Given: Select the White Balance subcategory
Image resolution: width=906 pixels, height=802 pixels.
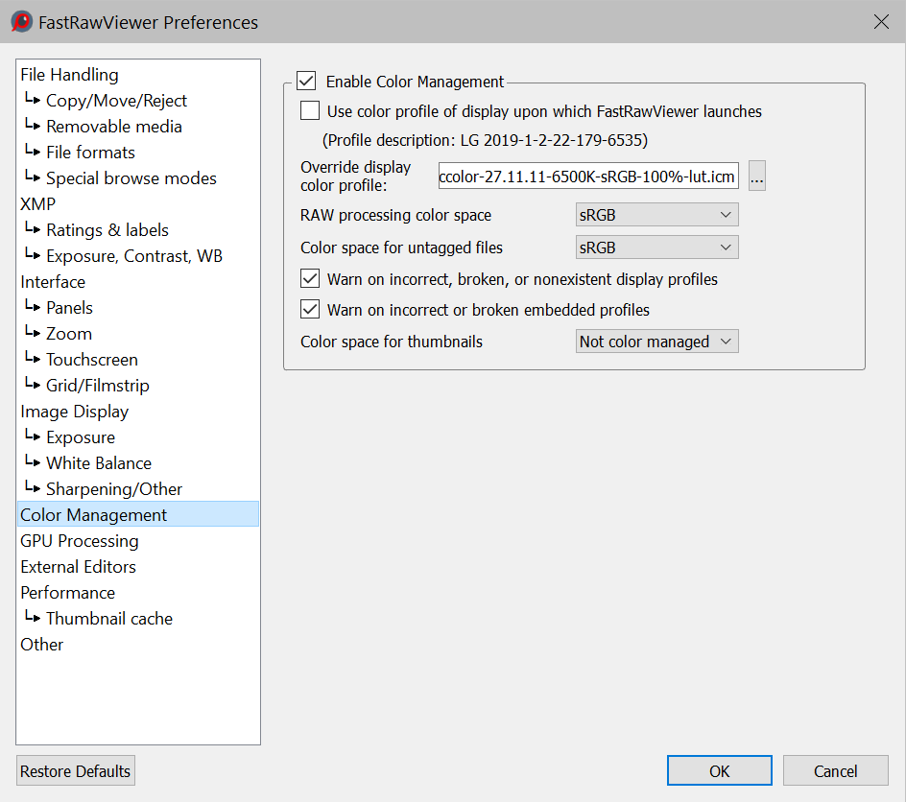Looking at the screenshot, I should point(98,463).
